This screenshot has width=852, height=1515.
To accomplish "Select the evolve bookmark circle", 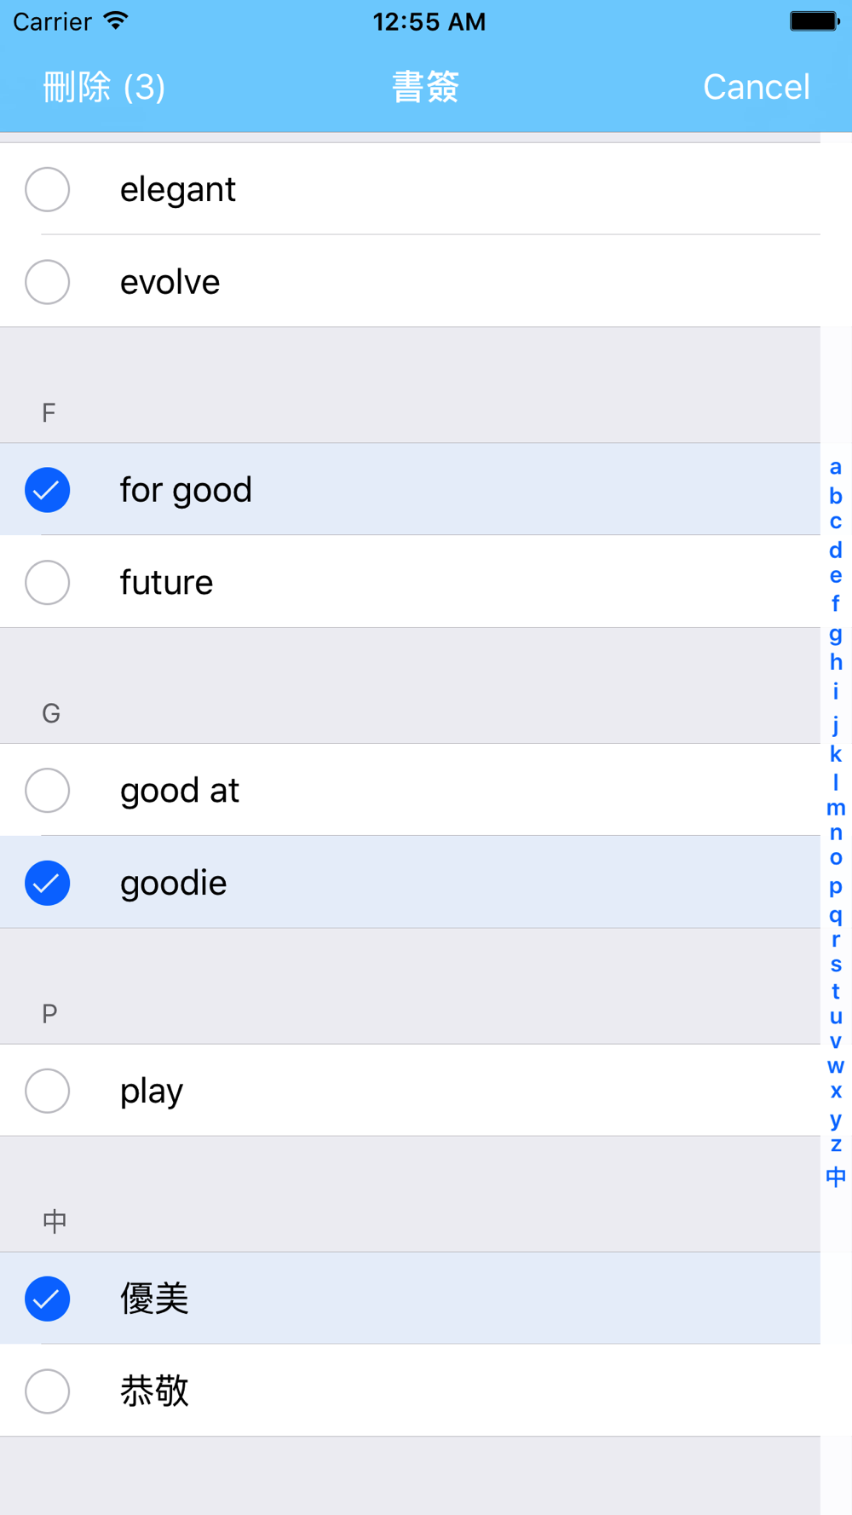I will pyautogui.click(x=48, y=282).
